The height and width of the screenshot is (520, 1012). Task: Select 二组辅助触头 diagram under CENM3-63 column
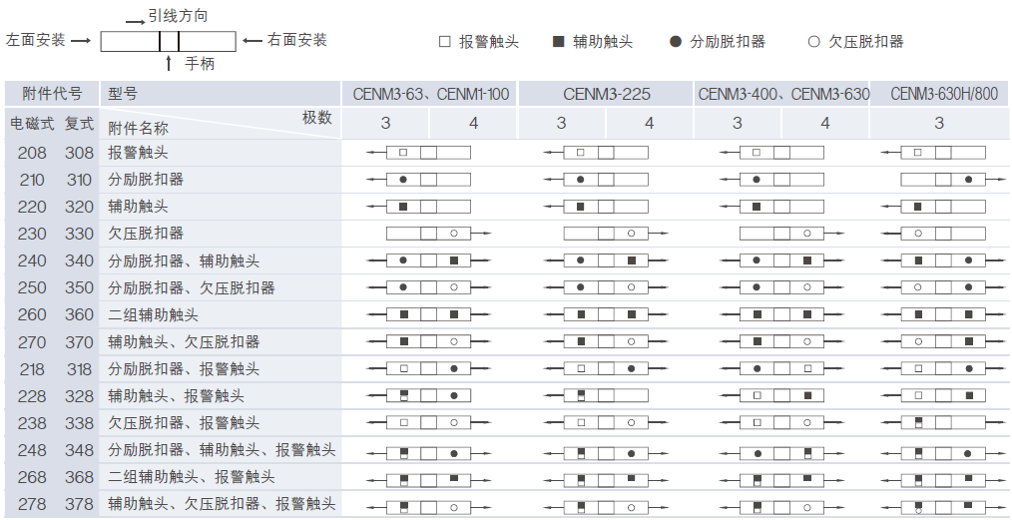click(428, 314)
